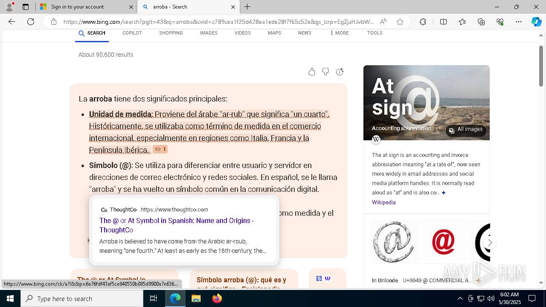Open Task View on the taskbar
Screen dimensions: 546x307
(x=154, y=298)
